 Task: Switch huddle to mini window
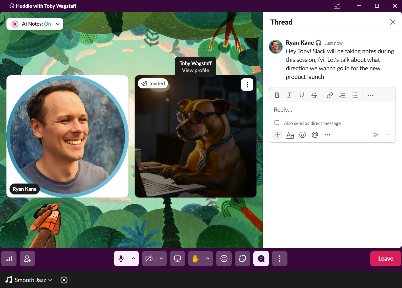tap(337, 6)
